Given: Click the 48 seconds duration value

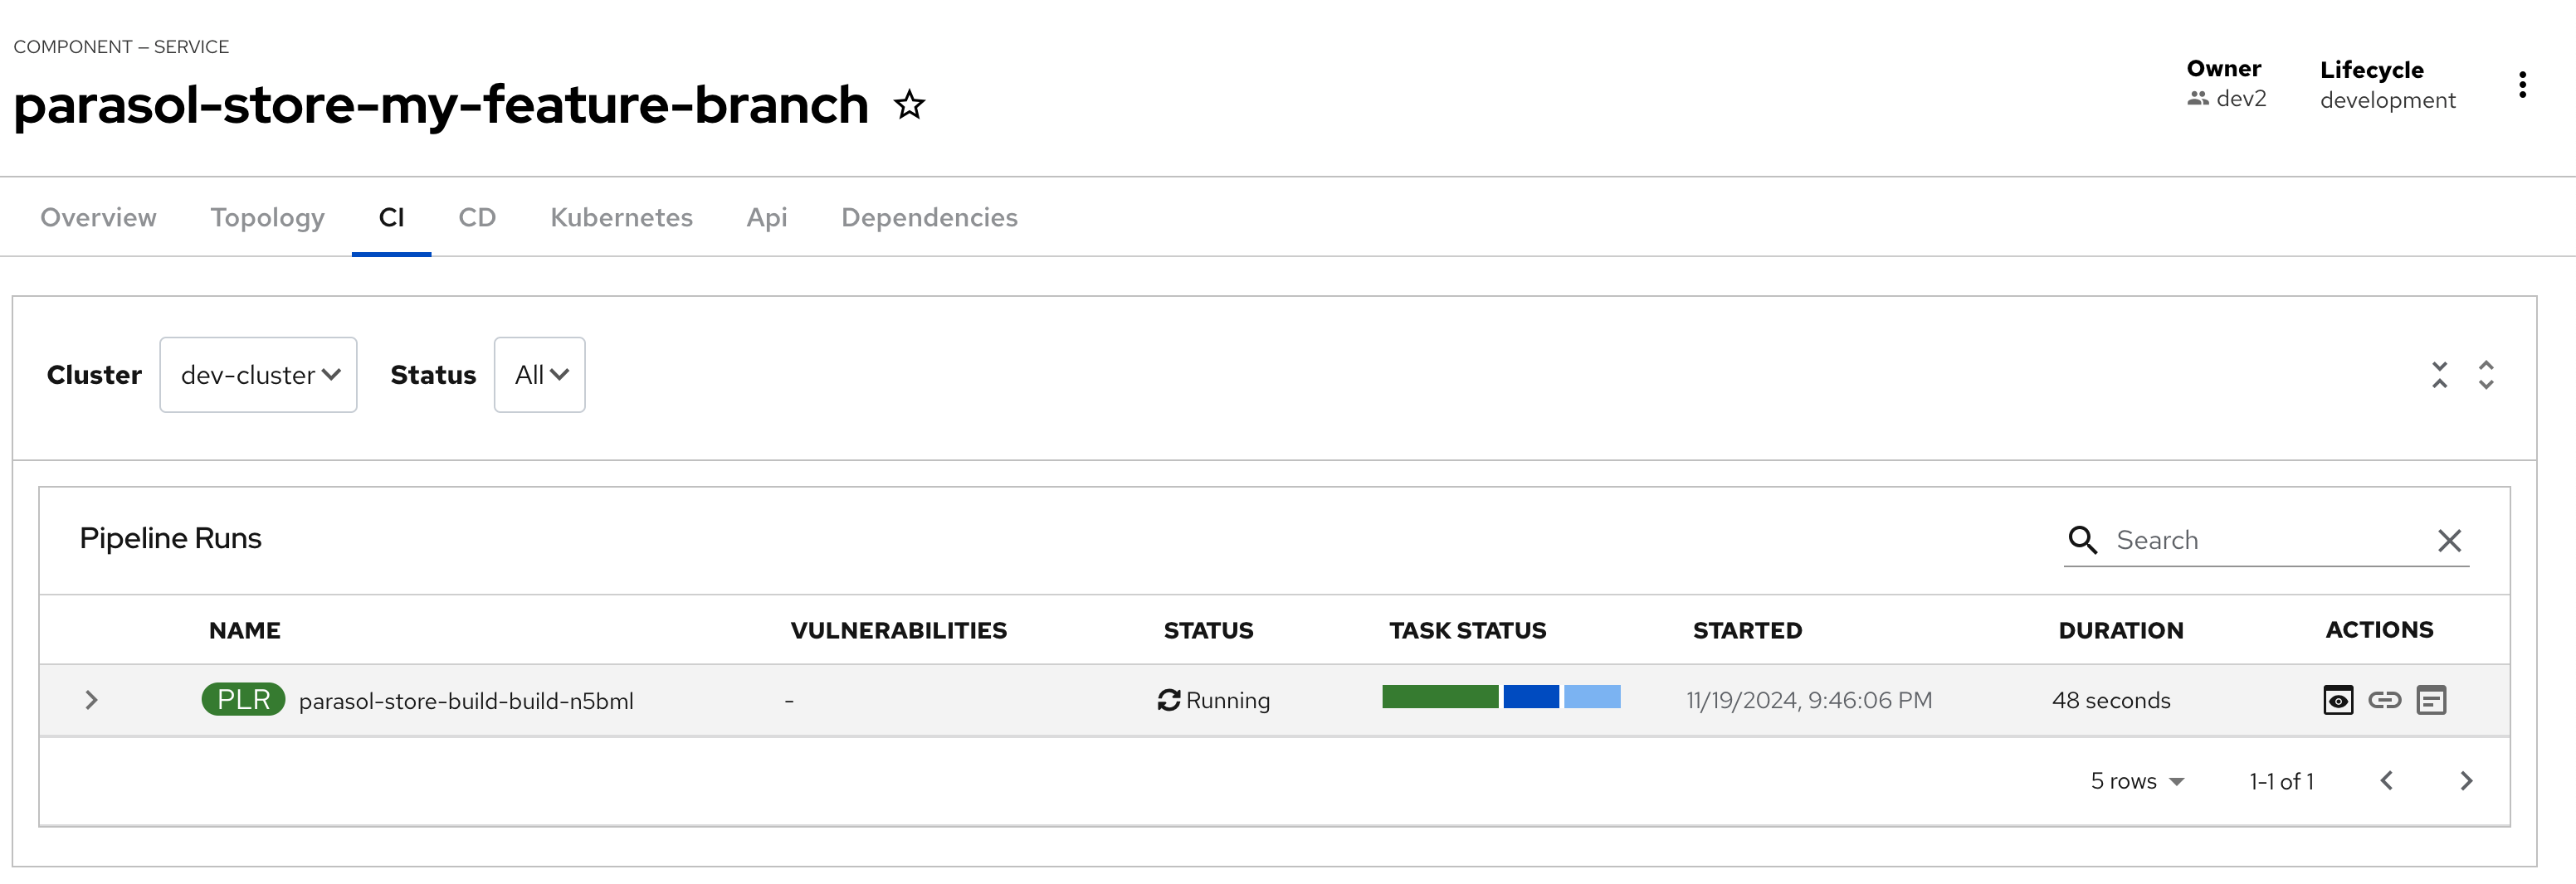Looking at the screenshot, I should (2111, 700).
